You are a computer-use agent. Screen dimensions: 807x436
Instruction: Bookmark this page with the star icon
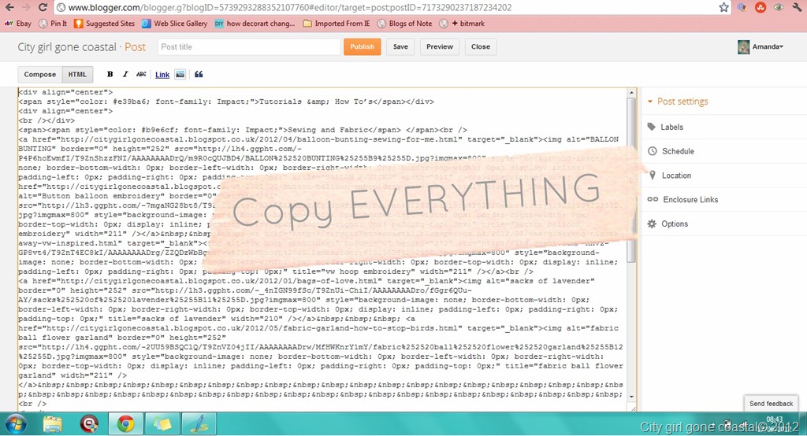[x=723, y=7]
